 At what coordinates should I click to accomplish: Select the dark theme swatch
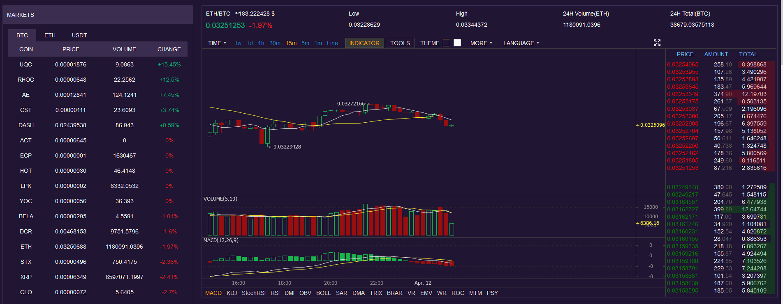point(447,43)
